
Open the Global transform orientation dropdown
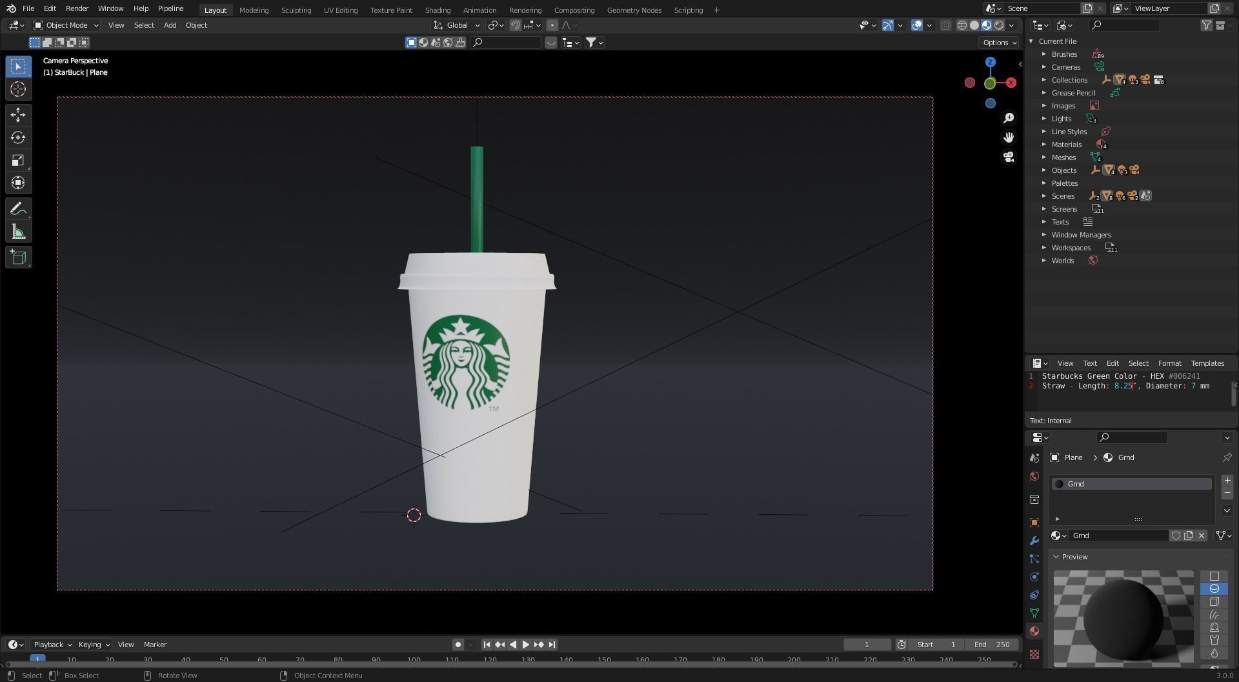click(x=457, y=25)
